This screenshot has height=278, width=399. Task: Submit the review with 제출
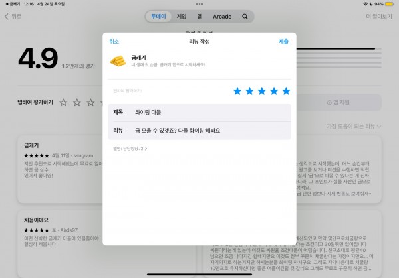coord(283,41)
